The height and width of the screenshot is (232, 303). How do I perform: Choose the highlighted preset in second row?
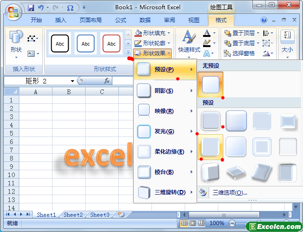coord(210,147)
